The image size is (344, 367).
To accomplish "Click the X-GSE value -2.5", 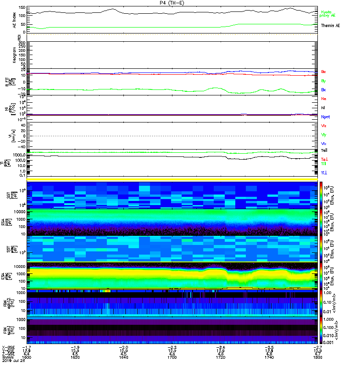I will (269, 347).
